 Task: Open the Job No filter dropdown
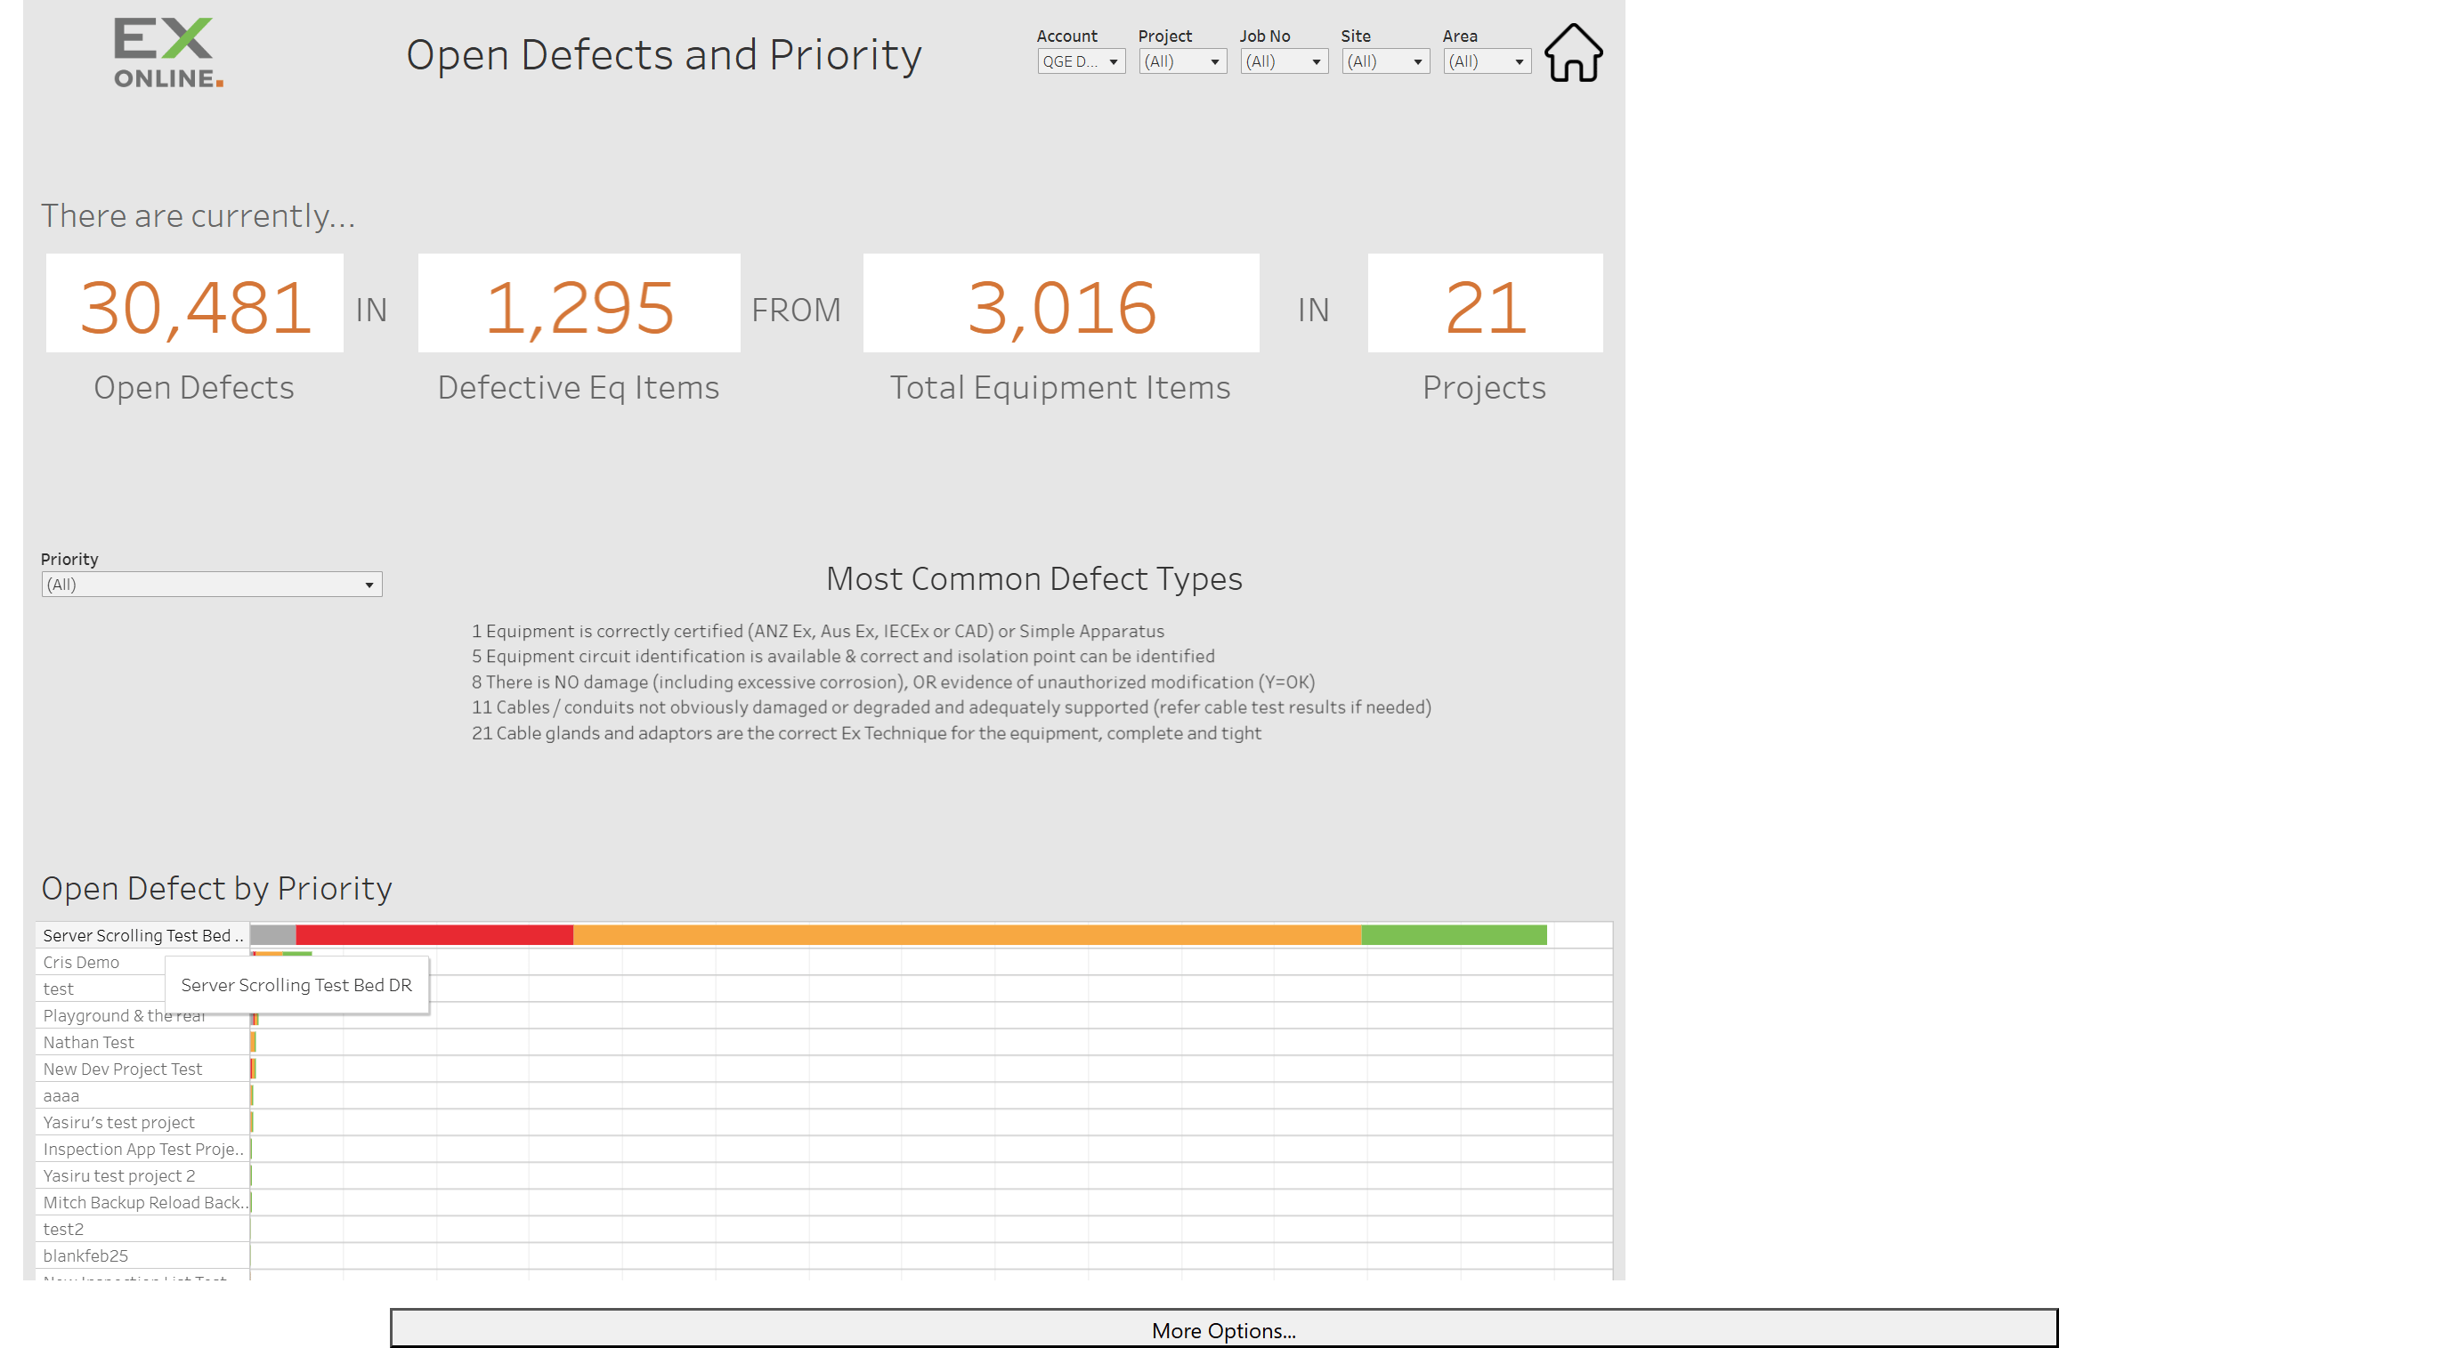click(1284, 61)
